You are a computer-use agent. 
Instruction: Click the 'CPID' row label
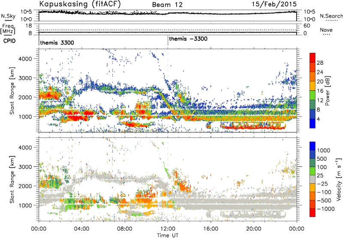[x=9, y=41]
